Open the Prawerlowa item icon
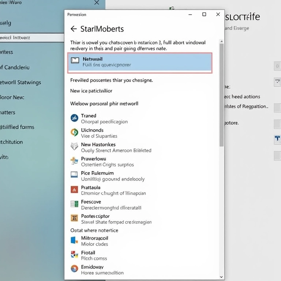 pyautogui.click(x=74, y=161)
